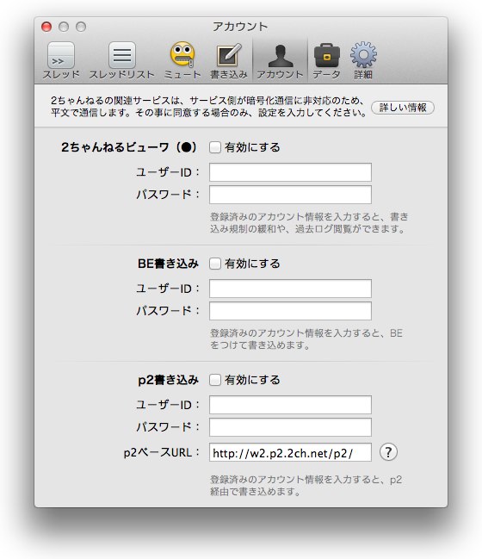Click the p2ベースURL label text

pyautogui.click(x=161, y=452)
